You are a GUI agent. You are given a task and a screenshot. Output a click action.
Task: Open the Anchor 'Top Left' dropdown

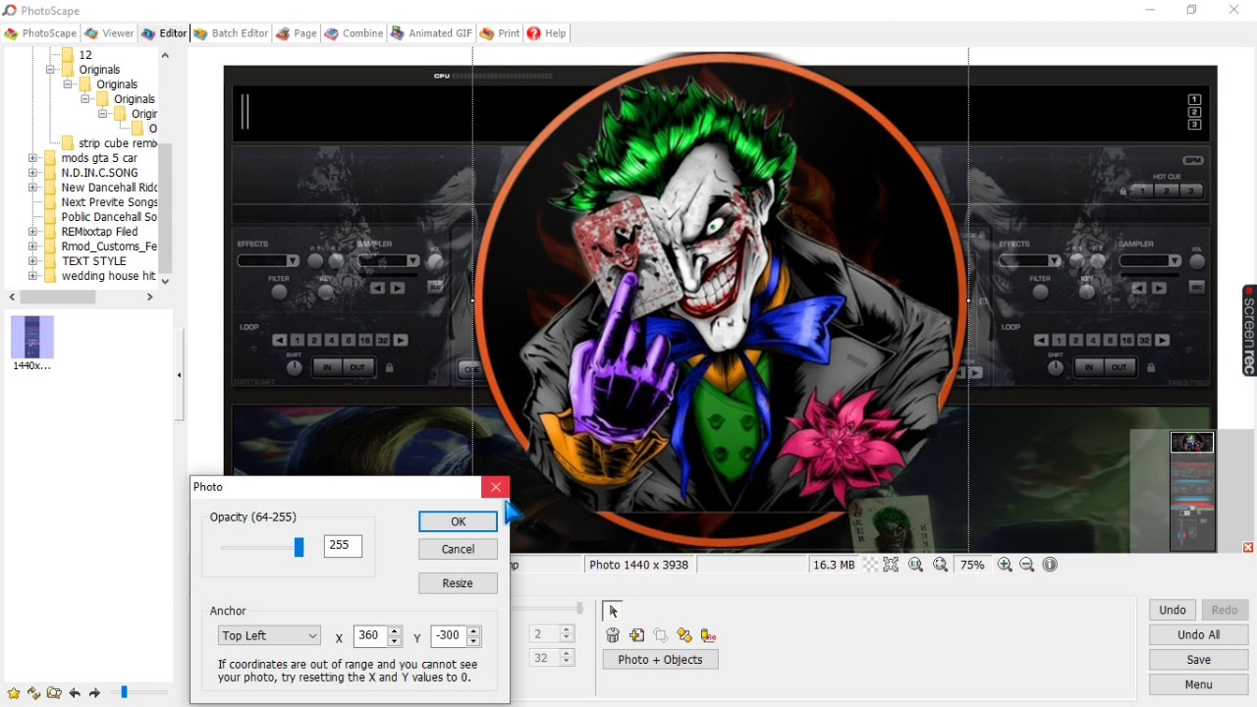coord(269,636)
